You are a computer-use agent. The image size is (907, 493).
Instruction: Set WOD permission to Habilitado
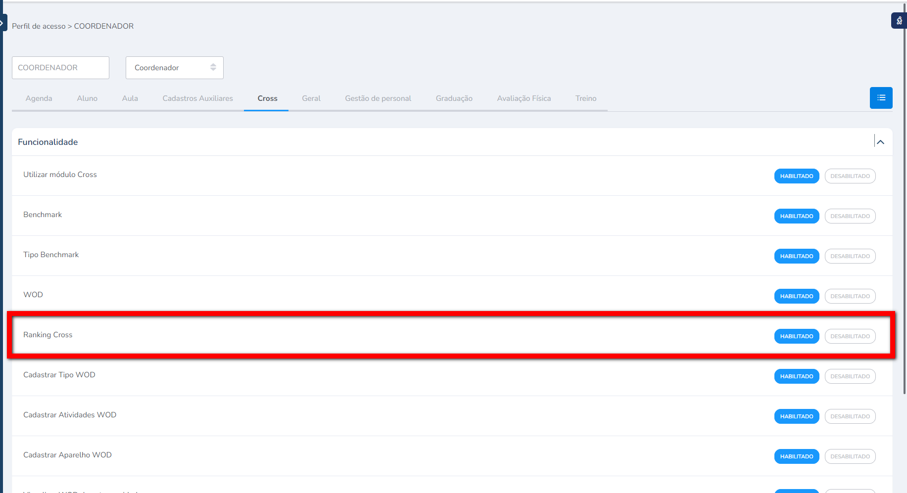click(796, 296)
